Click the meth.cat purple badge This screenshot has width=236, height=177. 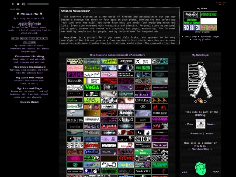(143, 94)
